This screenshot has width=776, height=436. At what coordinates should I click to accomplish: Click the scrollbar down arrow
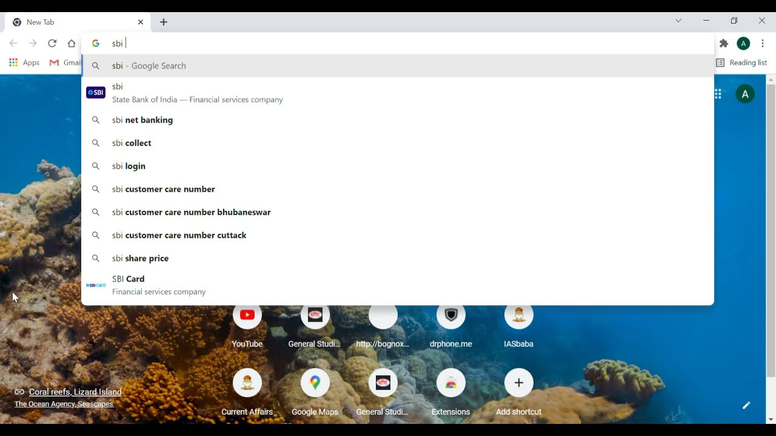click(x=771, y=419)
